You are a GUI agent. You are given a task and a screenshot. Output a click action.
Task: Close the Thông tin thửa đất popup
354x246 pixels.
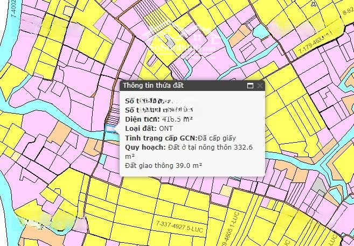260,86
